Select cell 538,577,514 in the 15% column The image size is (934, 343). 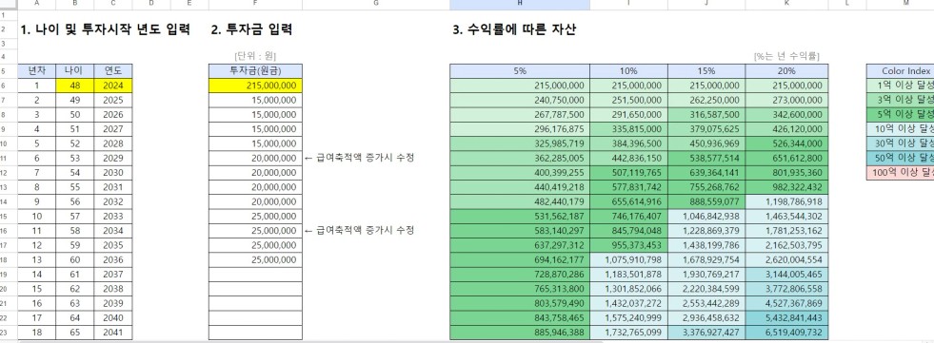click(706, 158)
